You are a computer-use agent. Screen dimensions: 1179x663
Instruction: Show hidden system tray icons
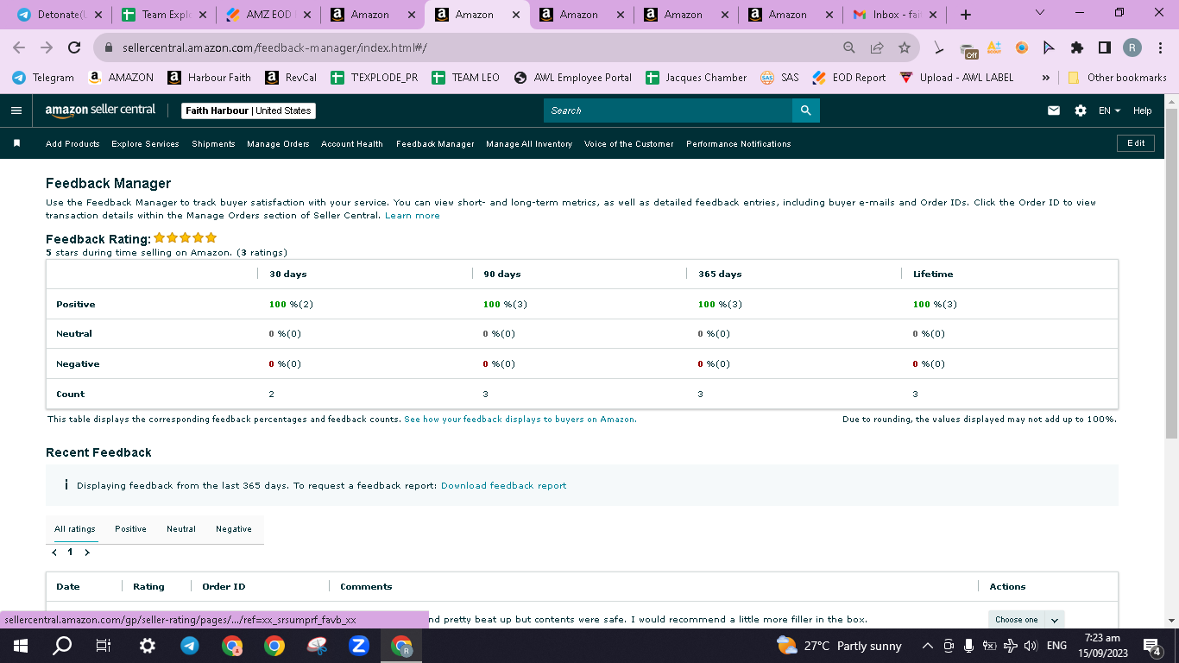927,645
